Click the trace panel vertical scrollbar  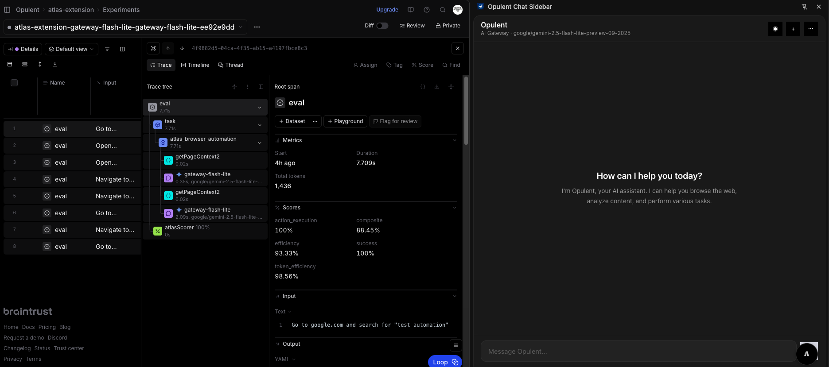pyautogui.click(x=466, y=111)
